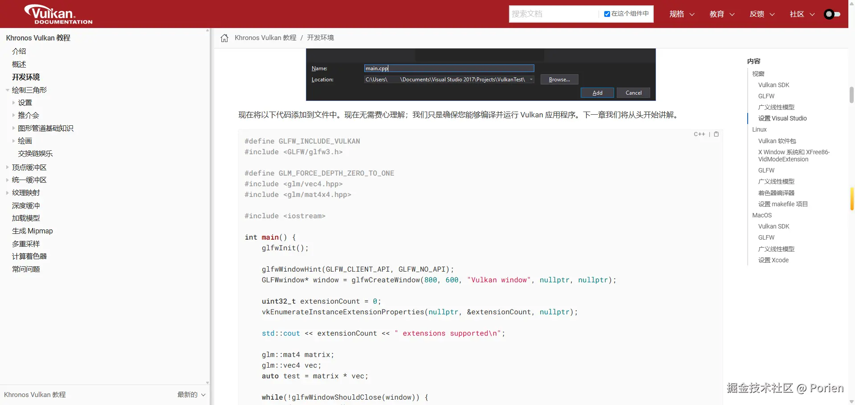Expand the 图形管道基础知识 sidebar section
855x405 pixels.
tap(14, 128)
